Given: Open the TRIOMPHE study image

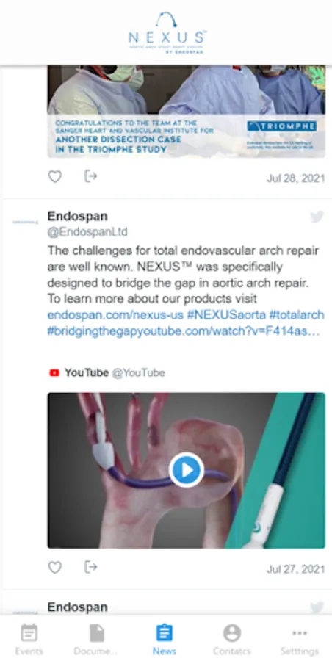Looking at the screenshot, I should 186,112.
